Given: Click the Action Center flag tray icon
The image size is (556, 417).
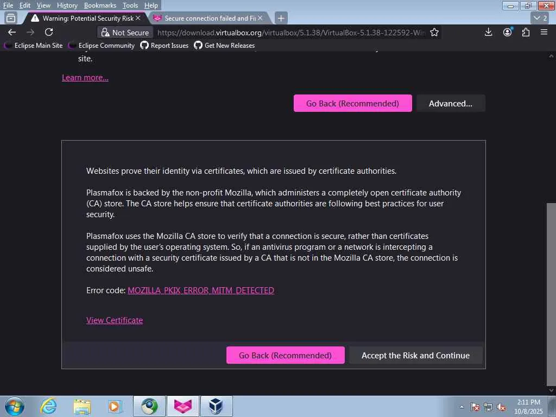Looking at the screenshot, I should 475,407.
